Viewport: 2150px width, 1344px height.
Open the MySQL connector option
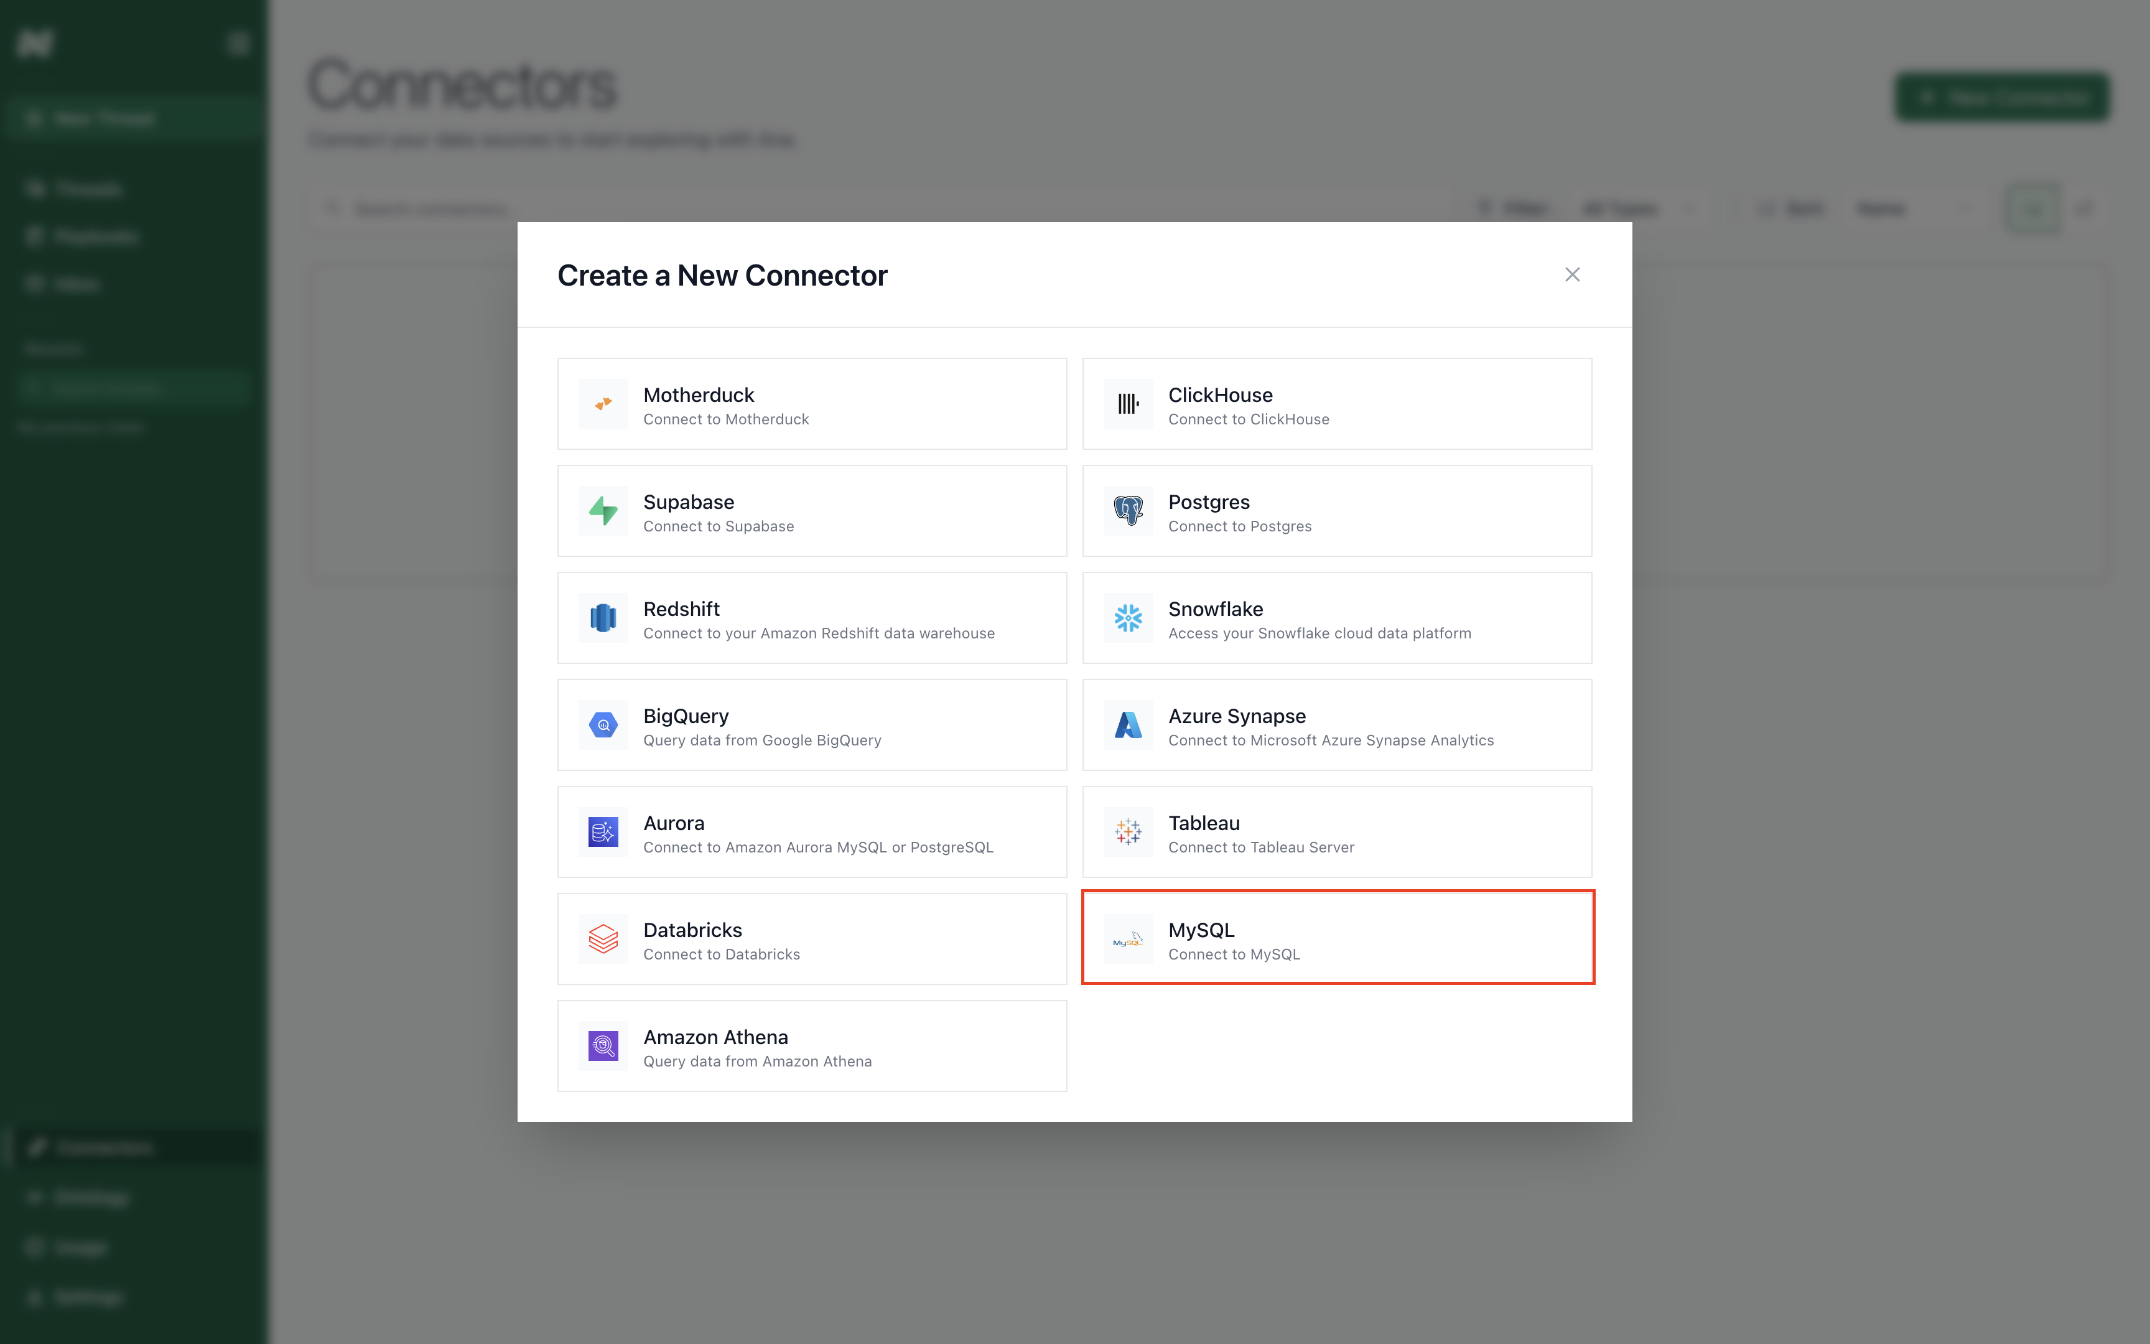[x=1337, y=938]
